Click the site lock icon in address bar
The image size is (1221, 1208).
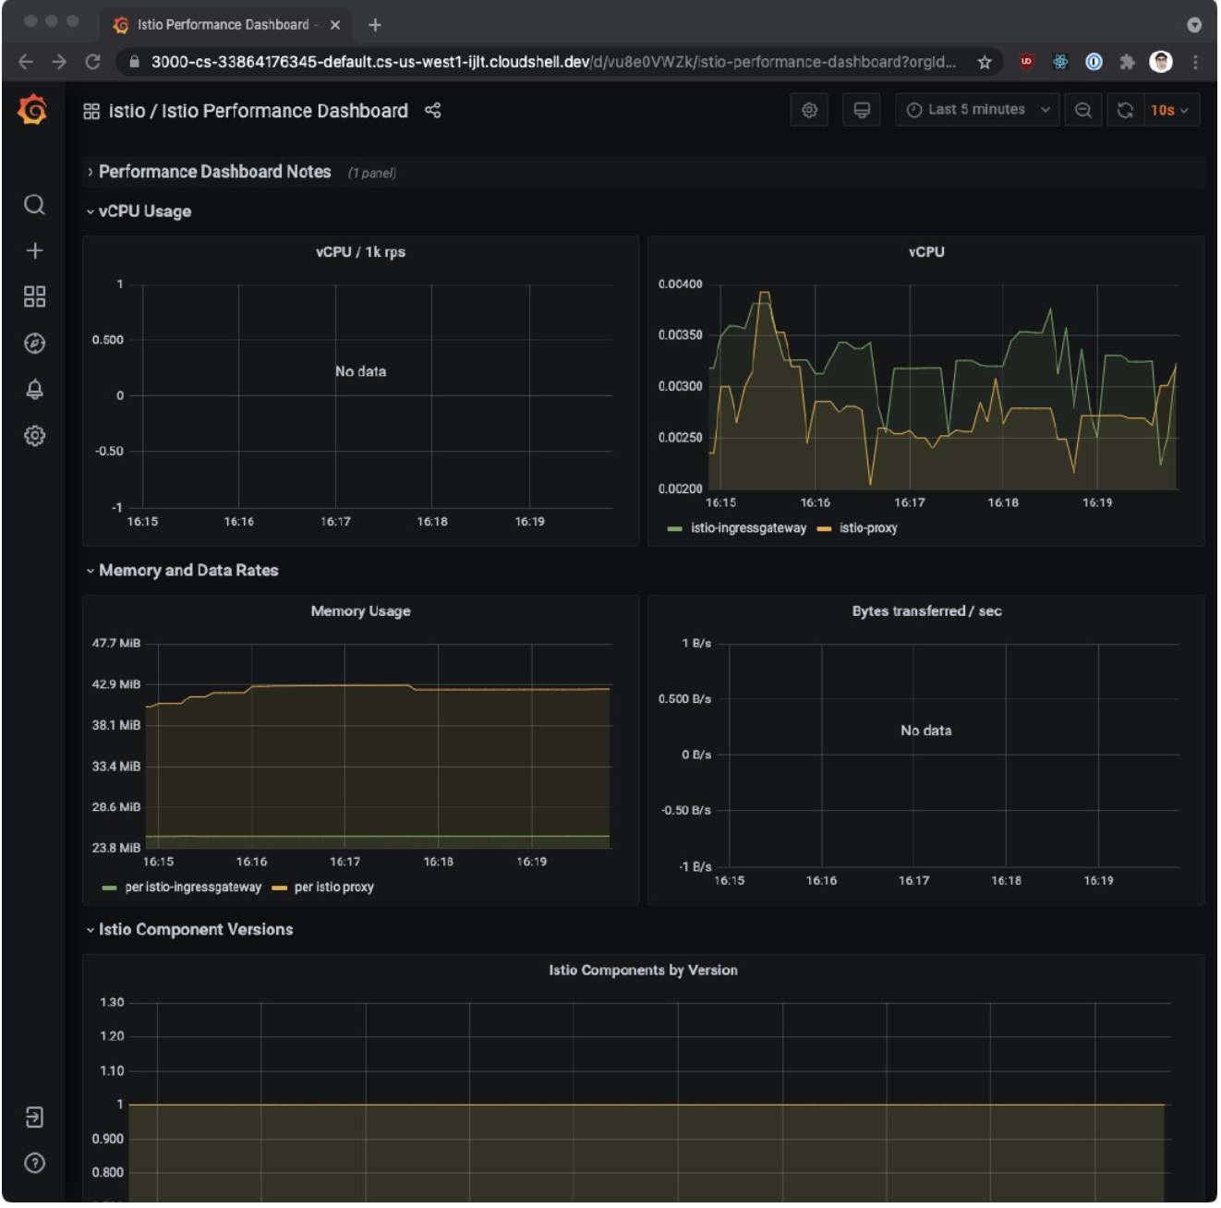point(135,62)
